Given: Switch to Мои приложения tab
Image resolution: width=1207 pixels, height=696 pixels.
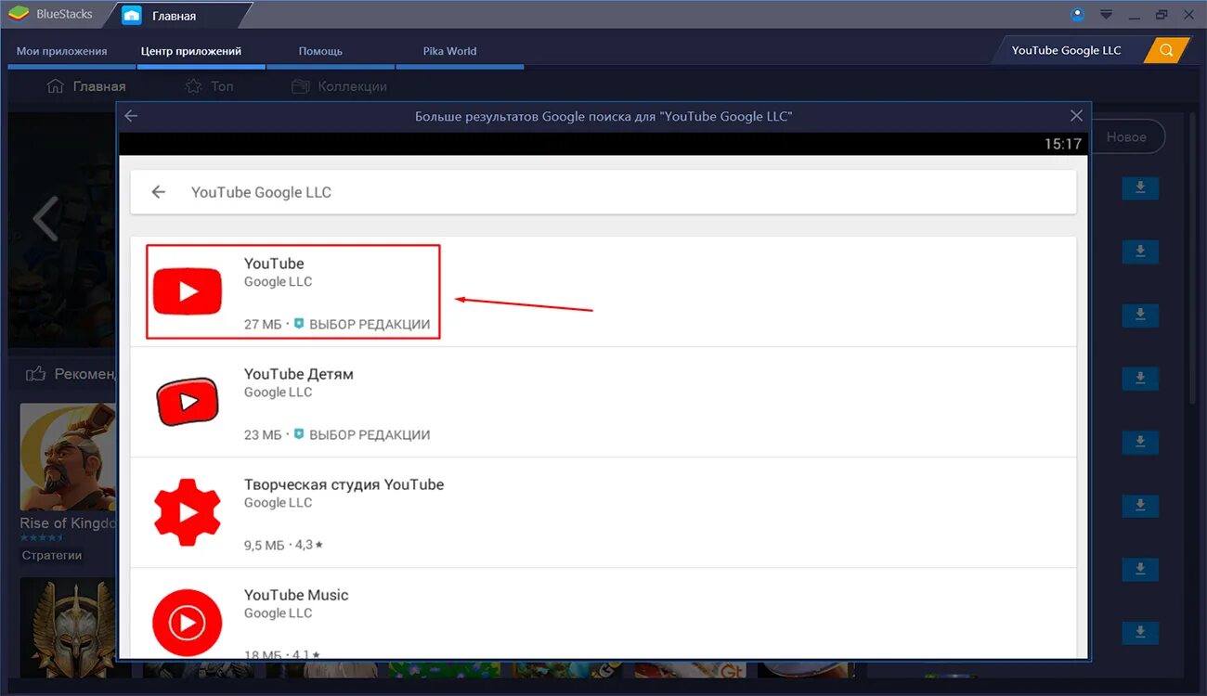Looking at the screenshot, I should point(62,51).
